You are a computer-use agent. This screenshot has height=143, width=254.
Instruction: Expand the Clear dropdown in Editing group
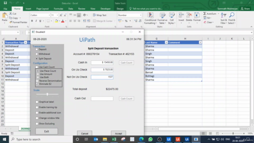point(213,22)
